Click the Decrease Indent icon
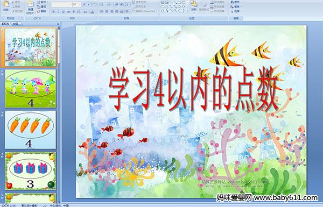Image resolution: width=323 pixels, height=207 pixels. tap(117, 4)
